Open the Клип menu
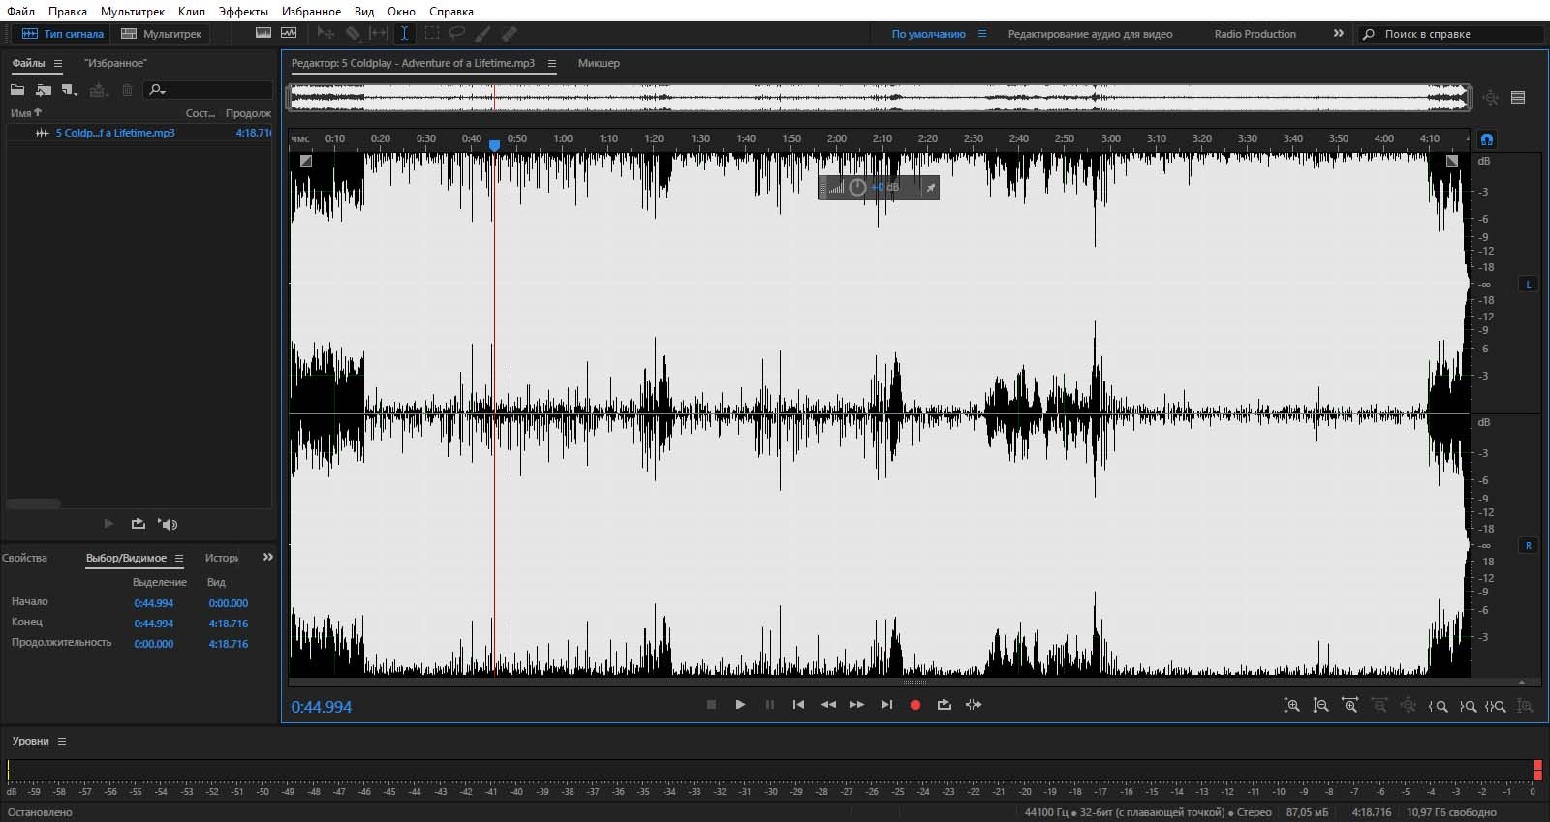The image size is (1550, 822). pos(192,12)
